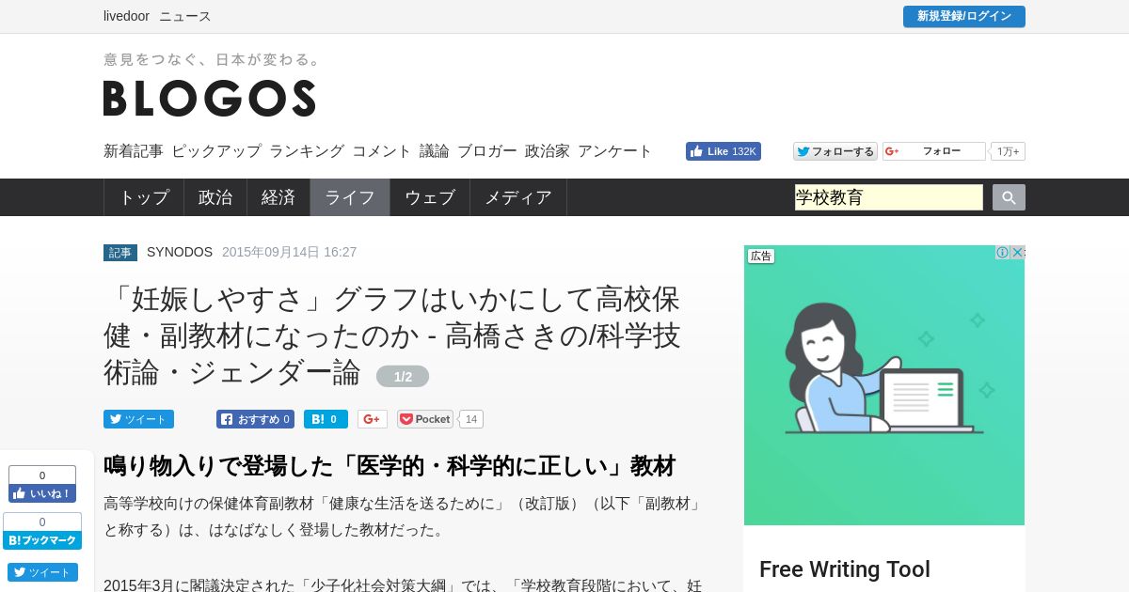Open the ad info icon
The image size is (1129, 592).
1003,252
